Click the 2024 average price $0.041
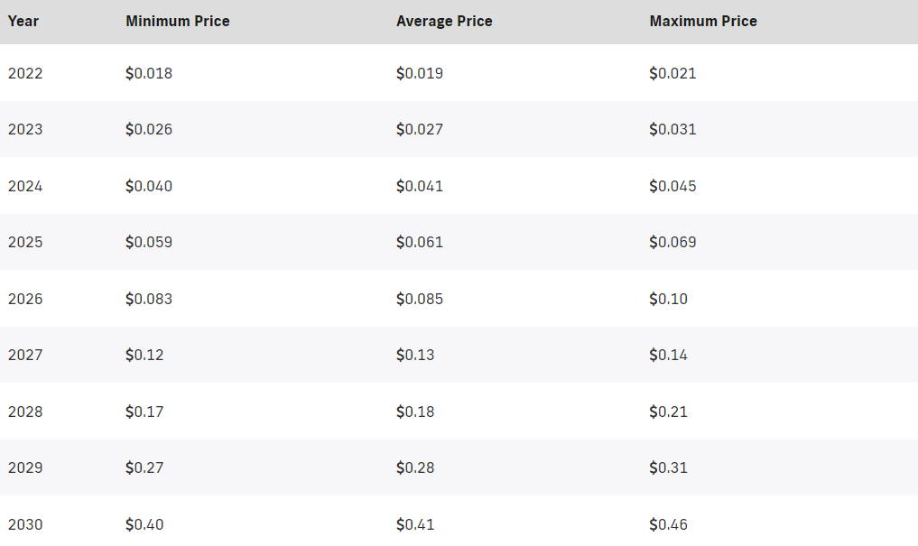This screenshot has width=918, height=546. (419, 186)
